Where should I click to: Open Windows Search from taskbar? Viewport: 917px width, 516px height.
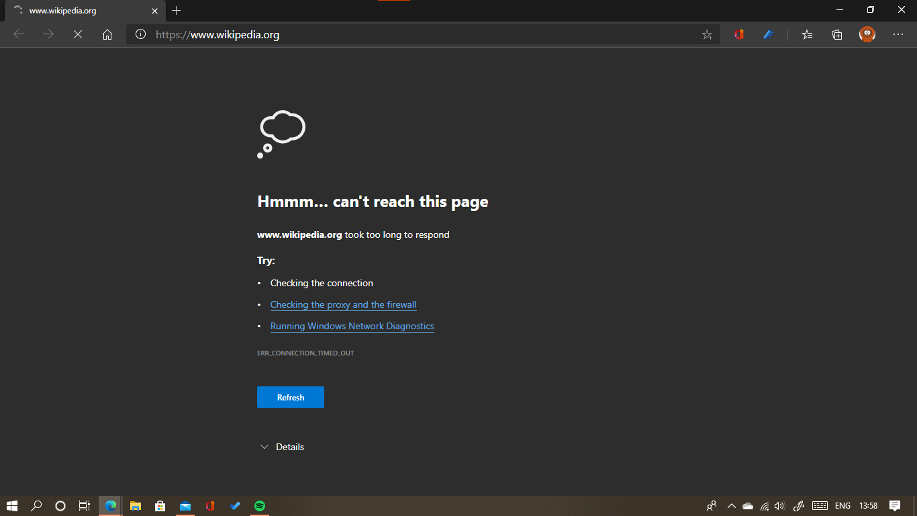pos(36,506)
